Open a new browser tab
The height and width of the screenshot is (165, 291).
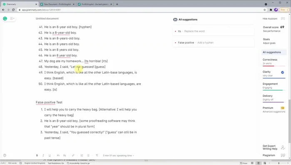(117, 4)
